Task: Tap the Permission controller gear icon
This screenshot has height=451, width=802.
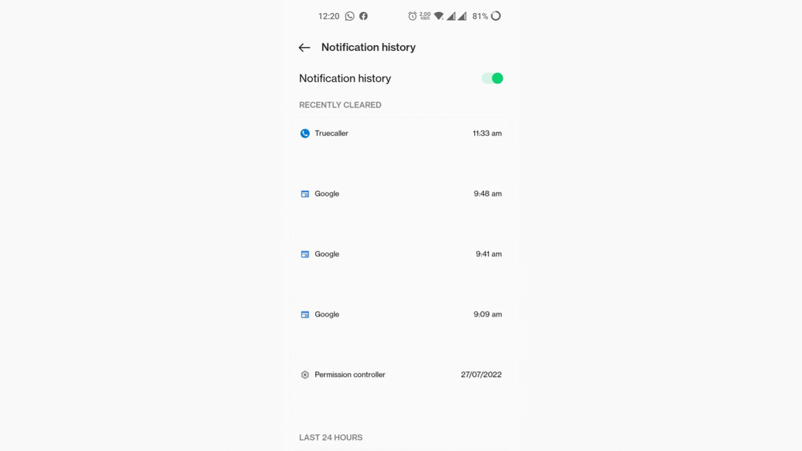Action: click(305, 375)
